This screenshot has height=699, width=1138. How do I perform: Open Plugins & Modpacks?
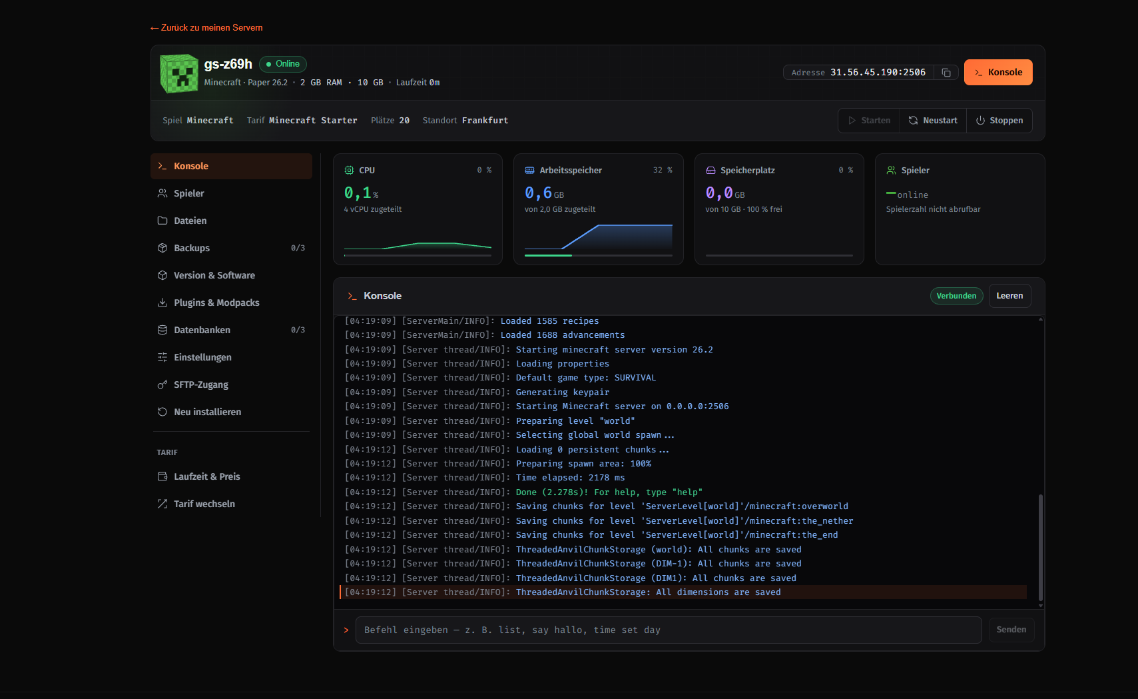(x=231, y=303)
